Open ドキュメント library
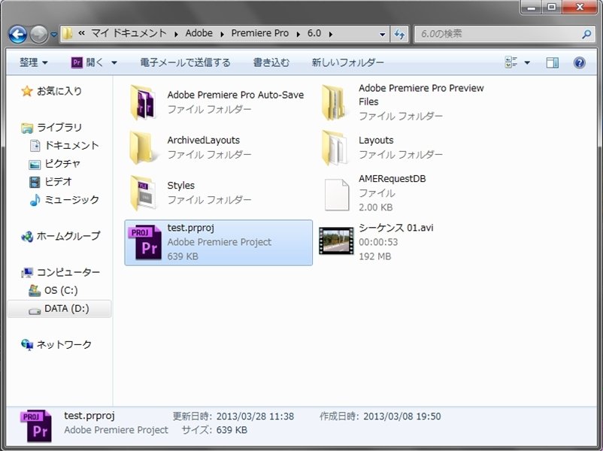603x451 pixels. point(72,145)
